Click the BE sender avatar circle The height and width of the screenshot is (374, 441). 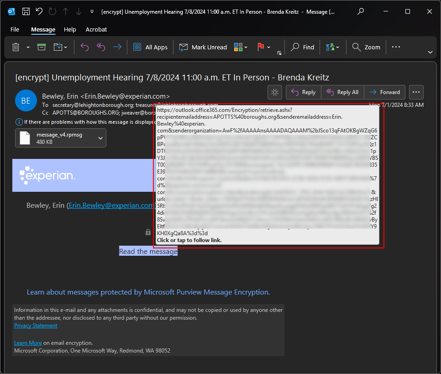26,101
